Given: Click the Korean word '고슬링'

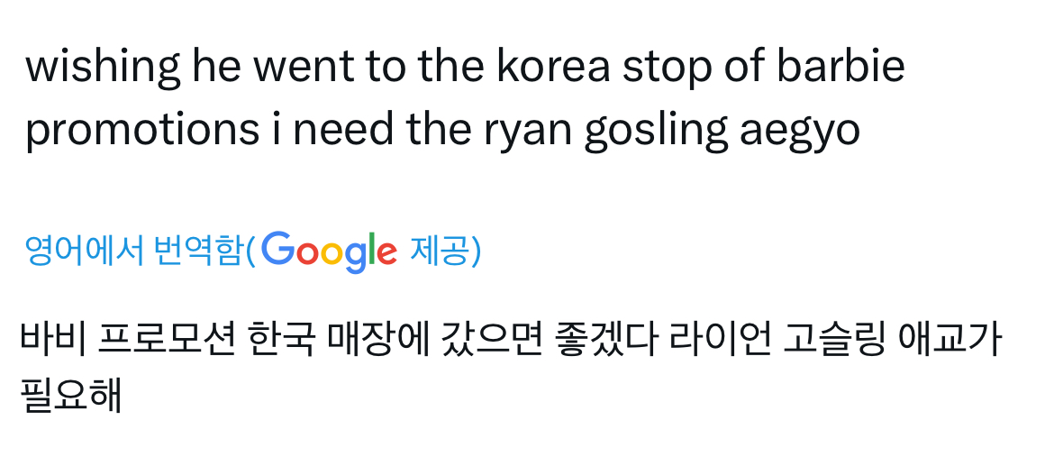Looking at the screenshot, I should tap(833, 340).
